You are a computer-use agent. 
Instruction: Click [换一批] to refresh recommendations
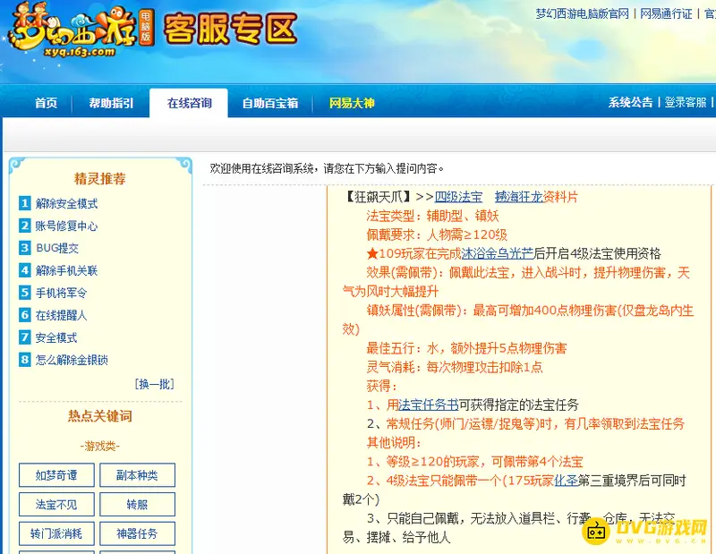[154, 384]
